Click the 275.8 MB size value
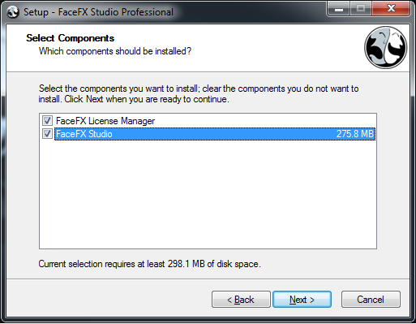416x324 pixels. click(355, 134)
